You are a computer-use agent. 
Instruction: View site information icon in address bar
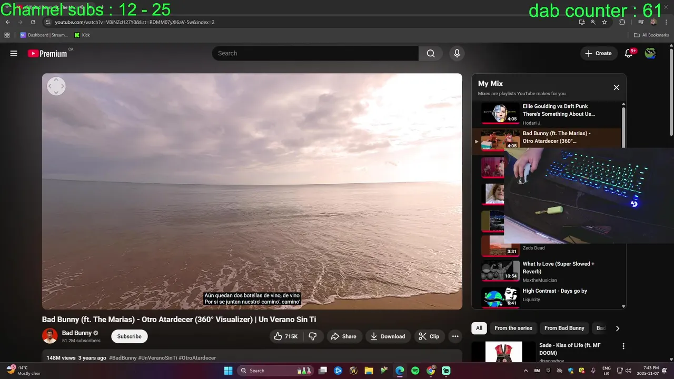47,22
